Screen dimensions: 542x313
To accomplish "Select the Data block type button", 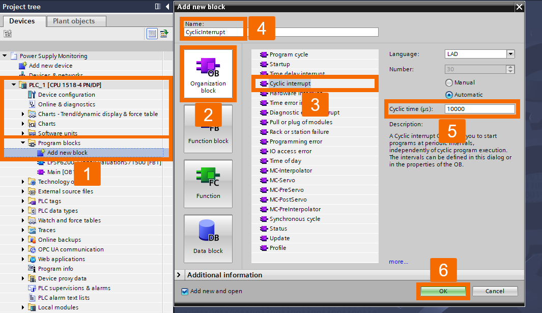I will pos(208,239).
